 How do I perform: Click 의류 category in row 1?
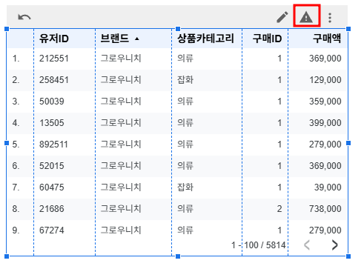coord(185,59)
